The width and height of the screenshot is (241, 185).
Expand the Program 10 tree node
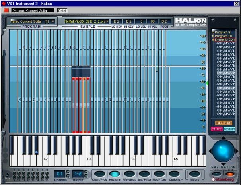click(213, 36)
